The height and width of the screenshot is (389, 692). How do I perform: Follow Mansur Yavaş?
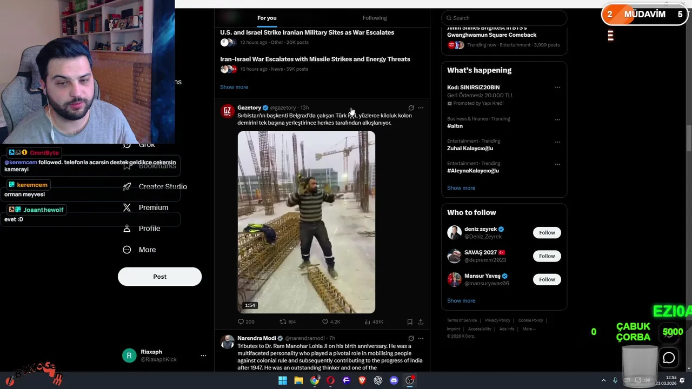pos(547,279)
